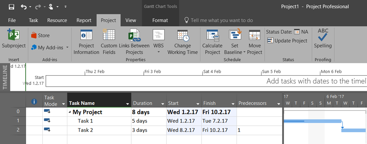Click the Subproject insert icon
This screenshot has height=144, width=367.
pos(14,36)
